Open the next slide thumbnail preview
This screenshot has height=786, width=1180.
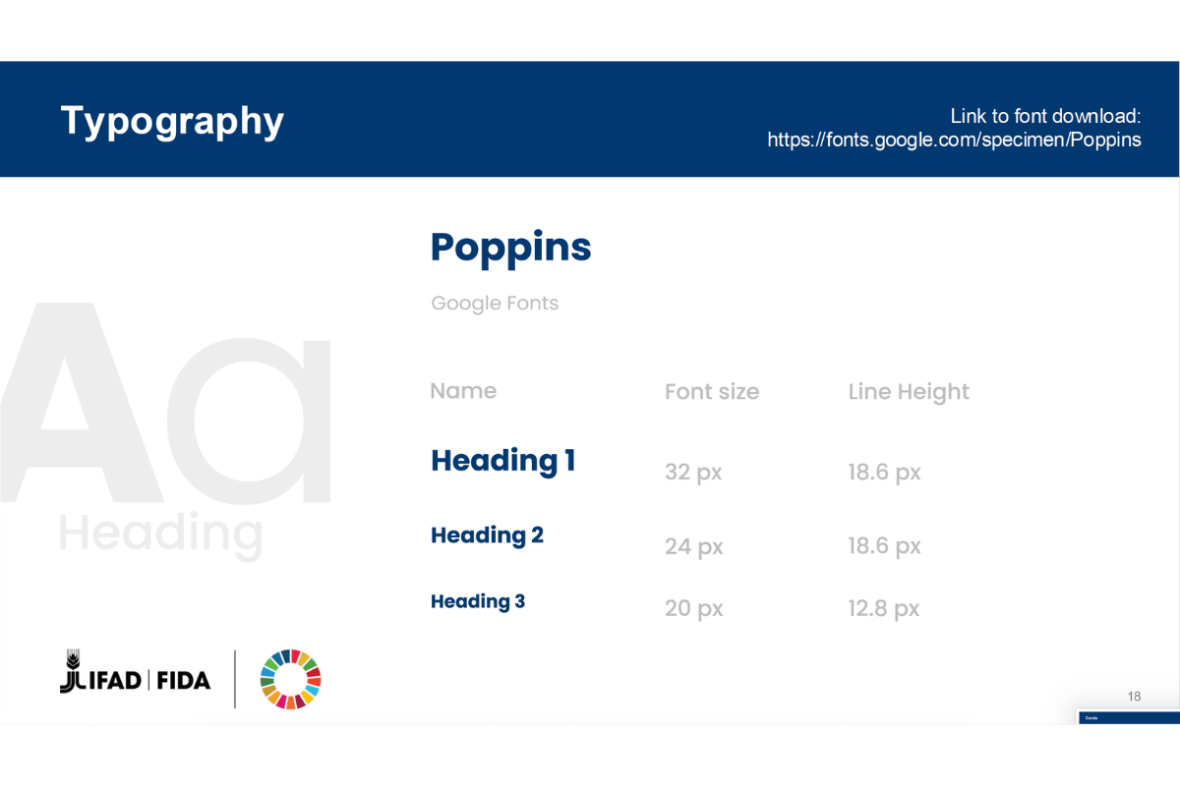coord(1128,717)
